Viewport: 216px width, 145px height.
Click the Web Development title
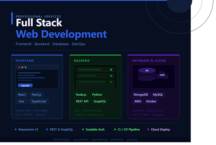click(x=61, y=34)
